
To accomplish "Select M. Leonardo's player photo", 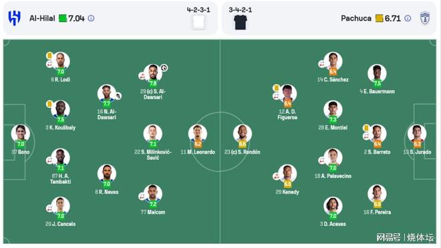I will click(x=198, y=133).
